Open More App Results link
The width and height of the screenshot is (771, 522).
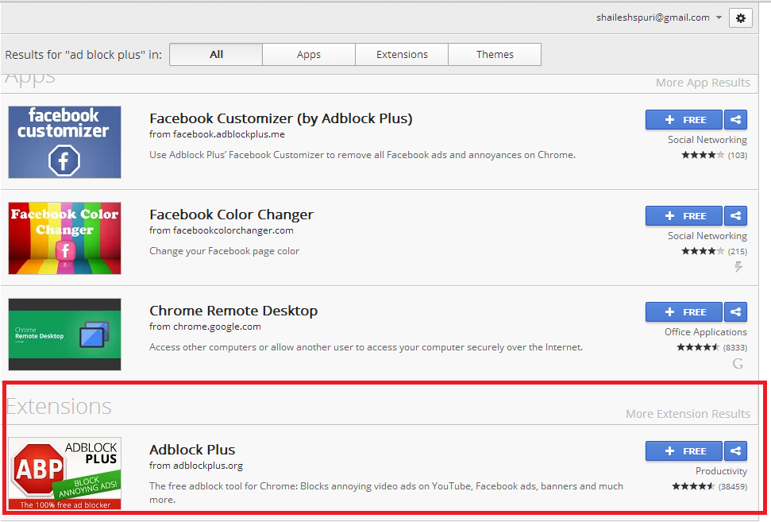pos(703,83)
